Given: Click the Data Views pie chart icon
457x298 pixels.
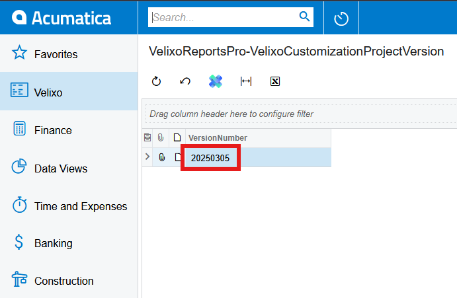Looking at the screenshot, I should [x=19, y=166].
